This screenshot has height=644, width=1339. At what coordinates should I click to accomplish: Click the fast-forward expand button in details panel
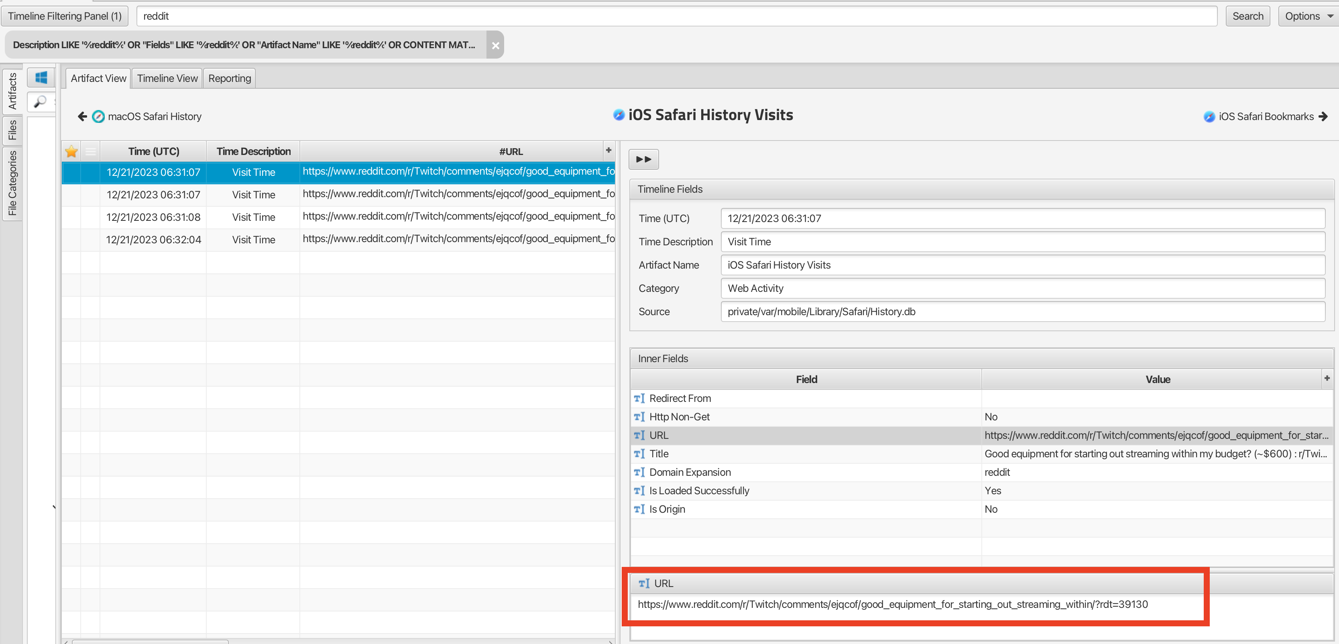point(643,159)
